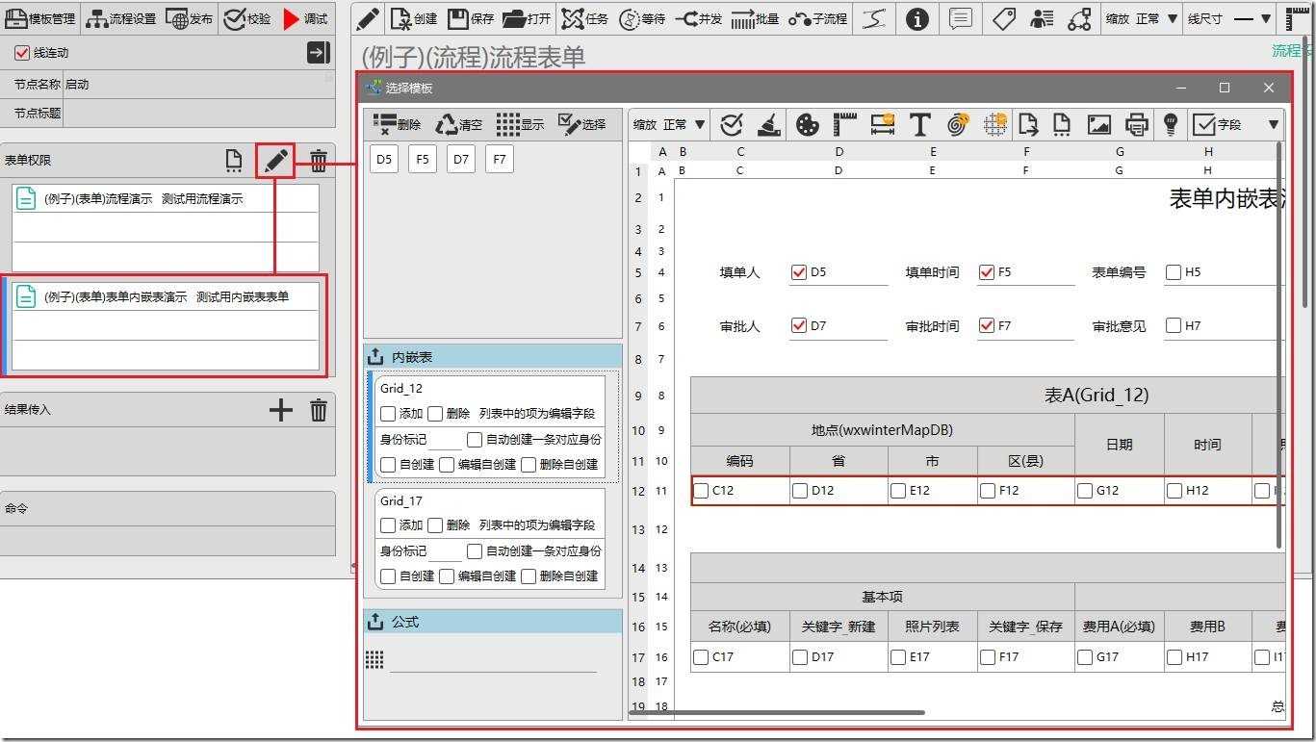Click the 保存 save toolbar button

point(472,18)
